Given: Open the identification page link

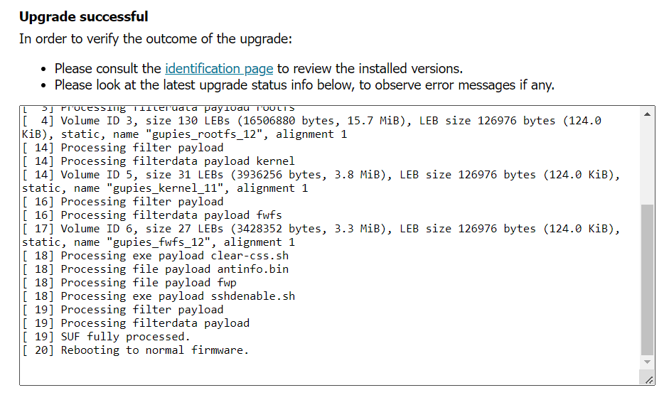Looking at the screenshot, I should (x=219, y=69).
